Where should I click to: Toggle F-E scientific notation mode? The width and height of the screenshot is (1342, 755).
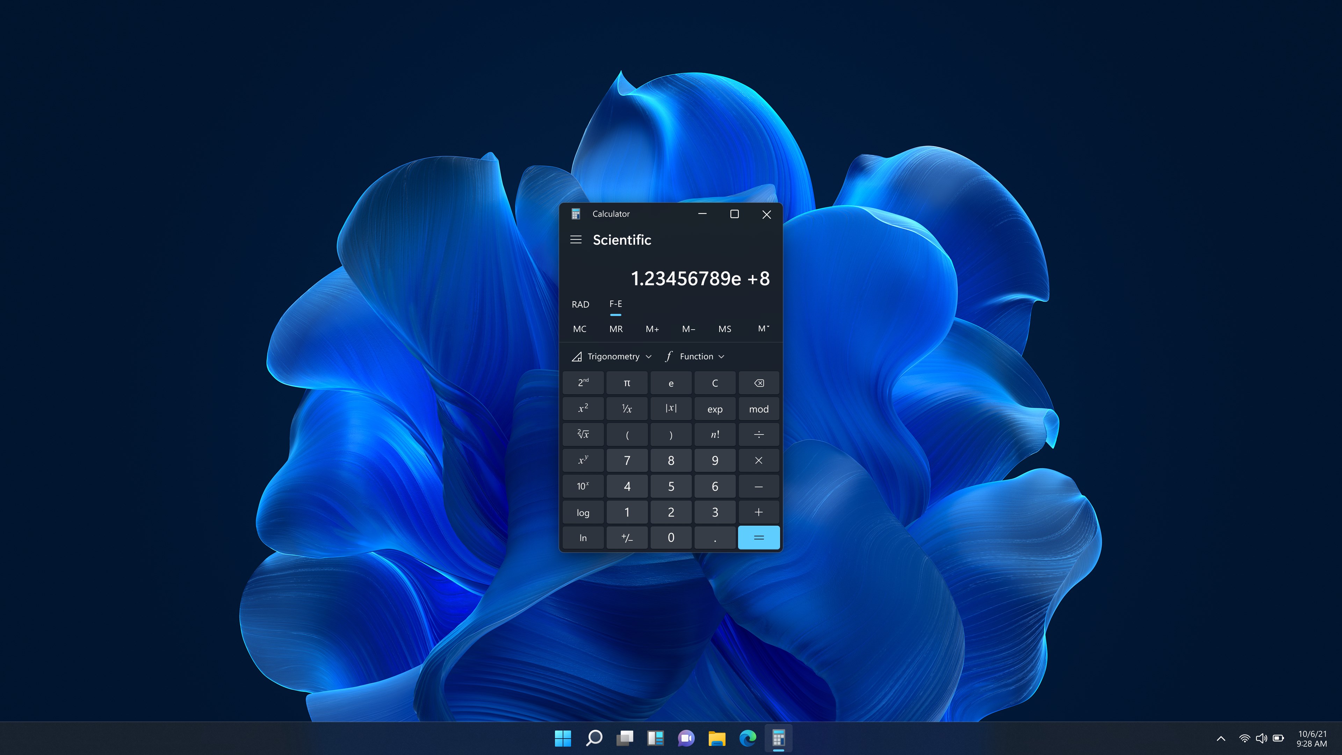[615, 304]
